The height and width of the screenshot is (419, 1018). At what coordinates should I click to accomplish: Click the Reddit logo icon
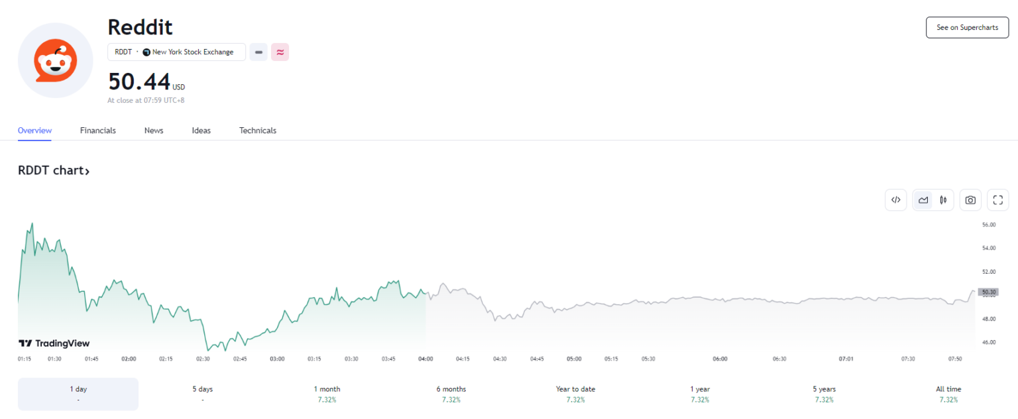(55, 60)
